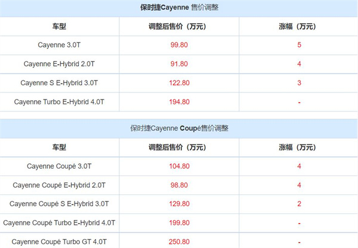Click the price '129.80'

click(x=179, y=204)
